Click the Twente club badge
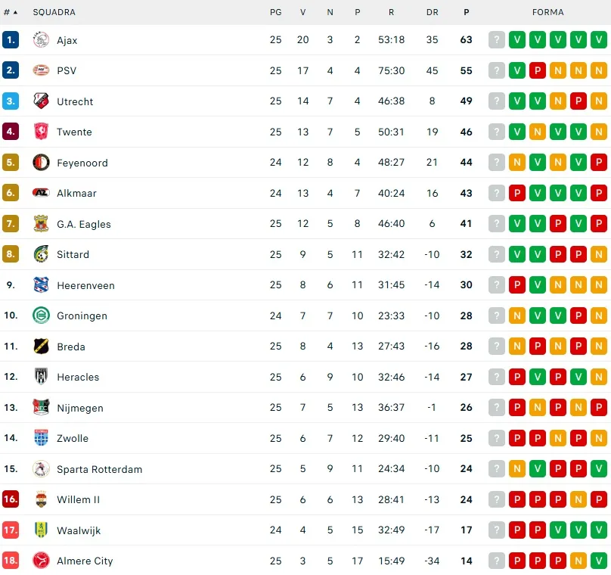611x575 pixels. pyautogui.click(x=41, y=132)
